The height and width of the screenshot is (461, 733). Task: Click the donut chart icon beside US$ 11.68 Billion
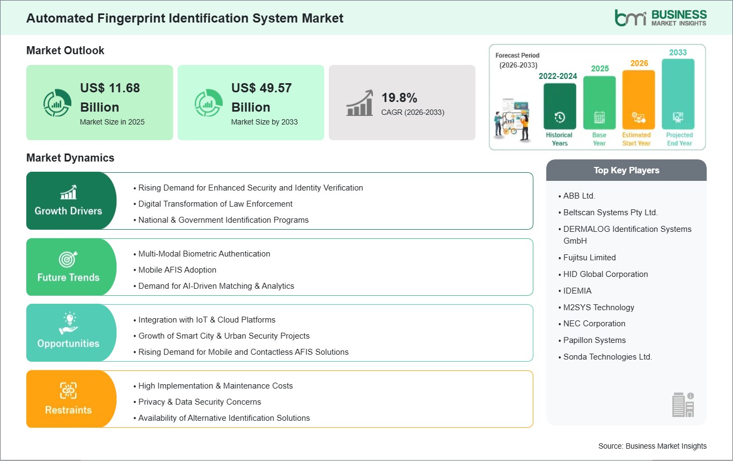pos(57,103)
